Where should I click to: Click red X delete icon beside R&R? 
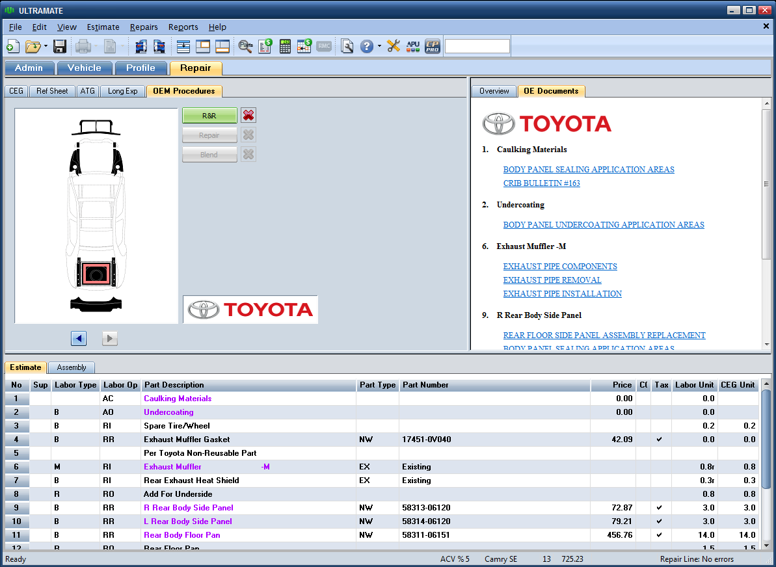click(248, 116)
